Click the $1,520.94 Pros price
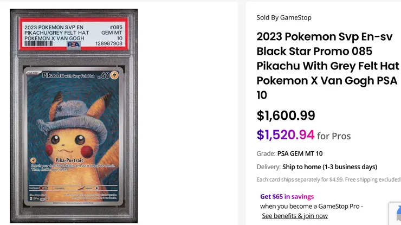 click(286, 134)
